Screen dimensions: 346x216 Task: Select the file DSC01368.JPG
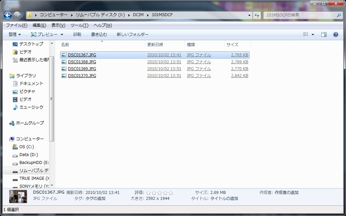coord(82,62)
